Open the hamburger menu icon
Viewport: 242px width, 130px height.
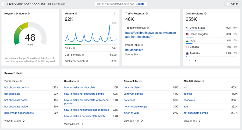pyautogui.click(x=3, y=4)
